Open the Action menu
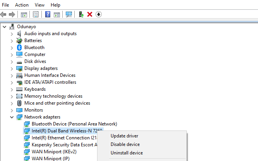Viewport: 258px width, 161px height. [22, 5]
